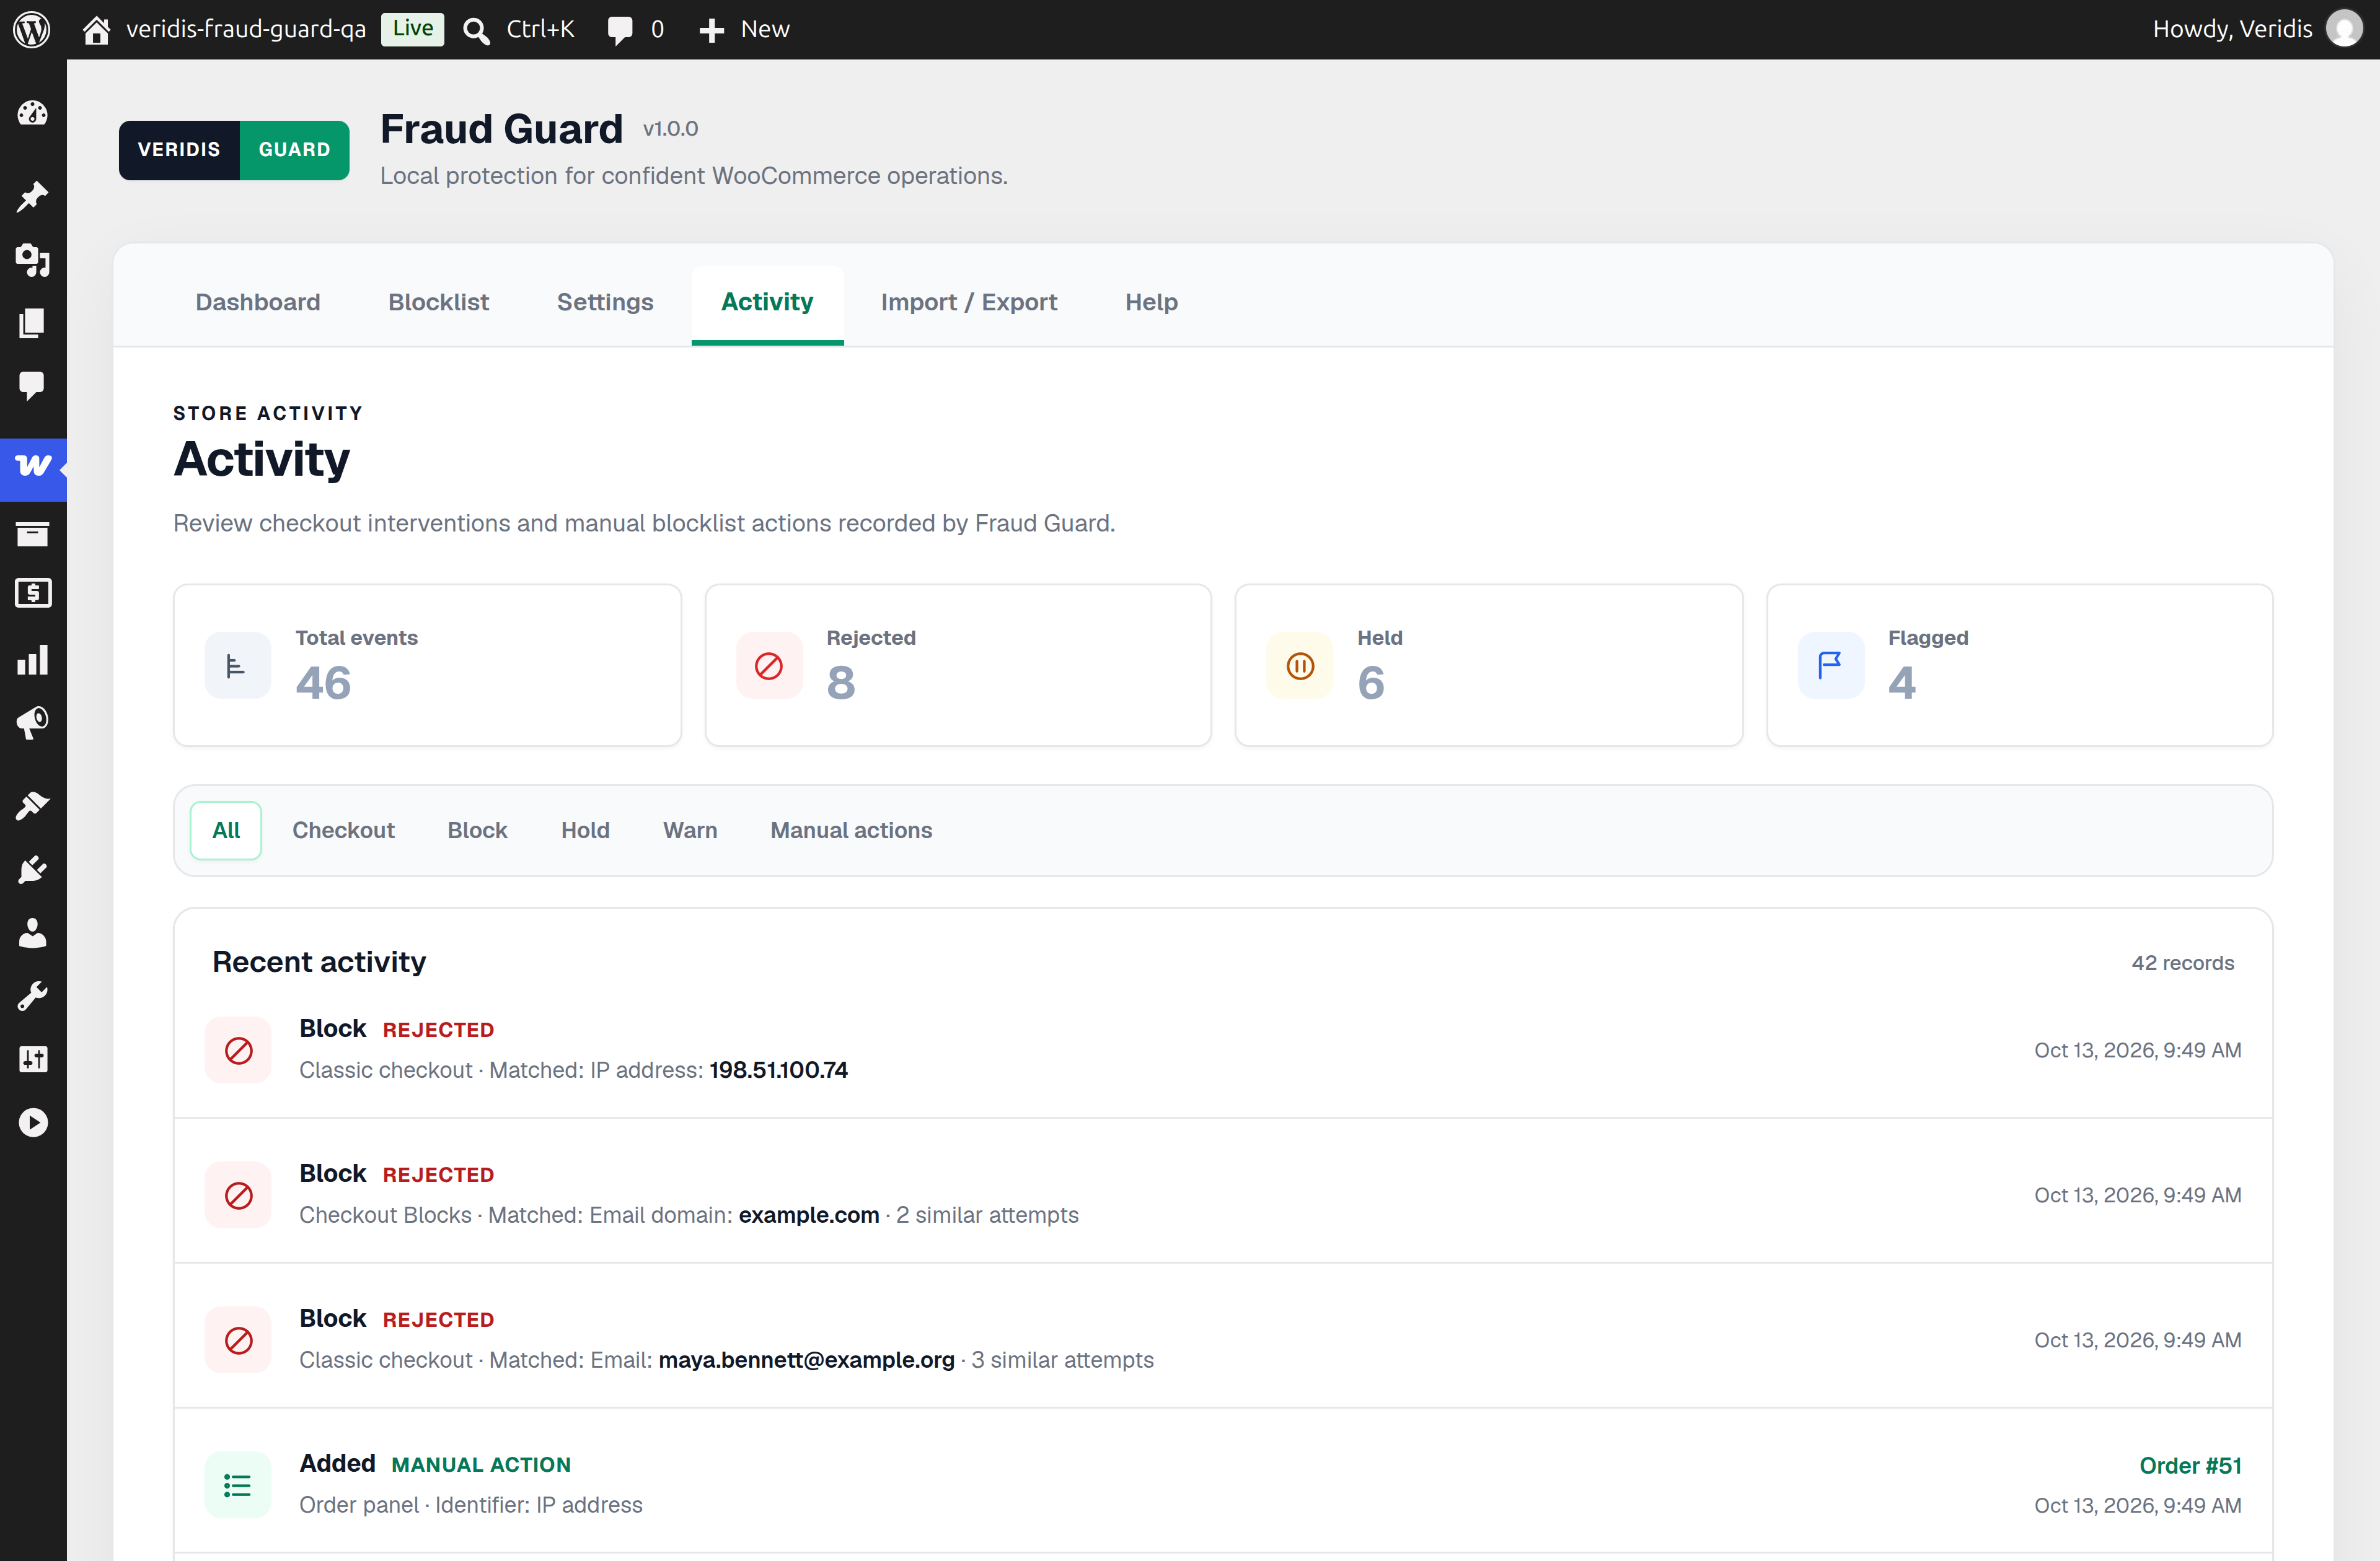Open Dashboard palette icon in sidebar
Viewport: 2380px width, 1561px height.
pyautogui.click(x=33, y=113)
